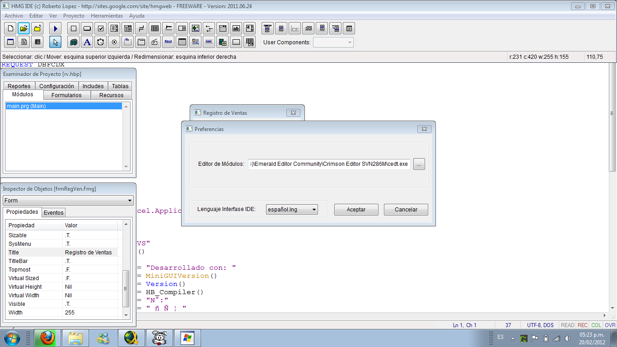The image size is (617, 347).
Task: Click Cancelar in the Preferencias dialog
Action: point(406,210)
